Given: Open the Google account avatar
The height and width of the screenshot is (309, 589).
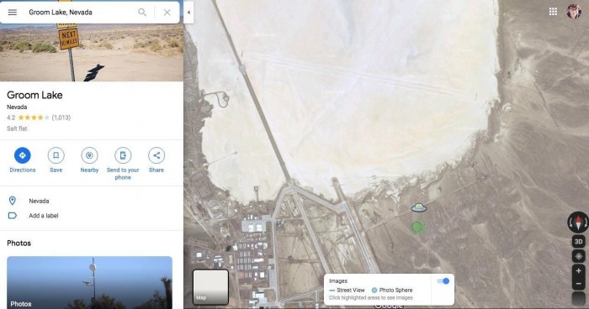Looking at the screenshot, I should point(574,11).
